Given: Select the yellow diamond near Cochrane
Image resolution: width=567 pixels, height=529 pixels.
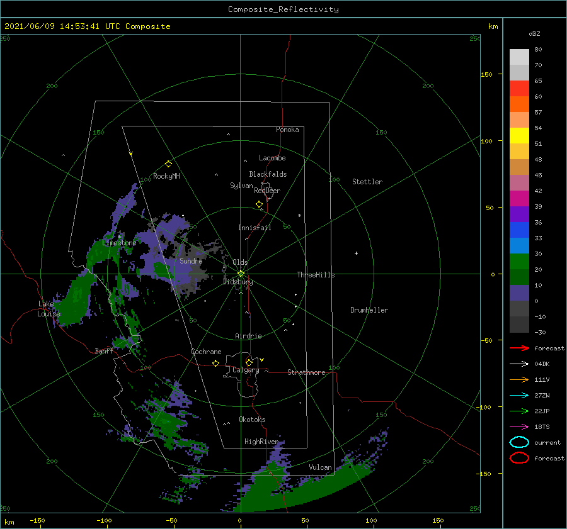Looking at the screenshot, I should pyautogui.click(x=215, y=364).
